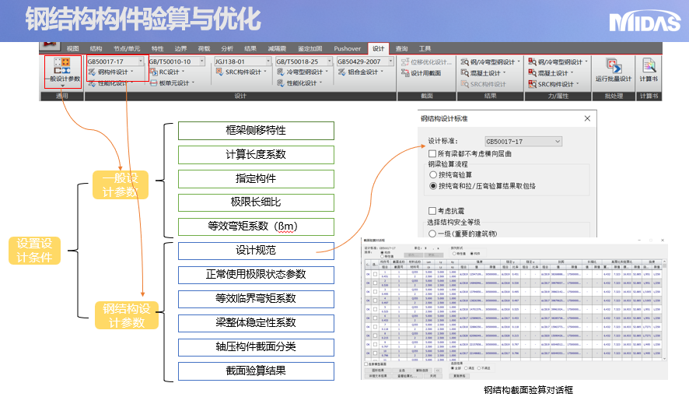Tick the 考虑抗震 checkbox
The image size is (689, 397).
pyautogui.click(x=432, y=211)
